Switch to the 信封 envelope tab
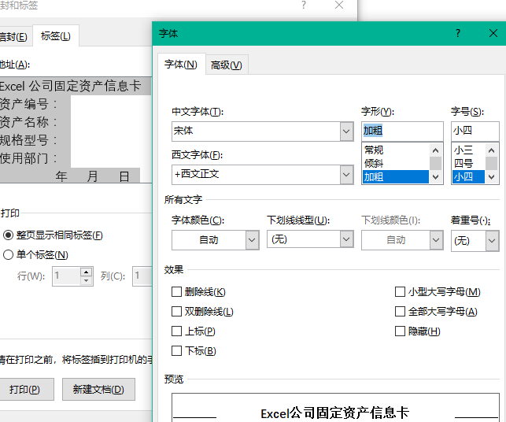Viewport: 506px width, 422px height. pyautogui.click(x=14, y=36)
